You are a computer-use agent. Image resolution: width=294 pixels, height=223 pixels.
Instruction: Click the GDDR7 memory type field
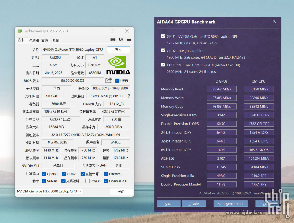point(61,119)
